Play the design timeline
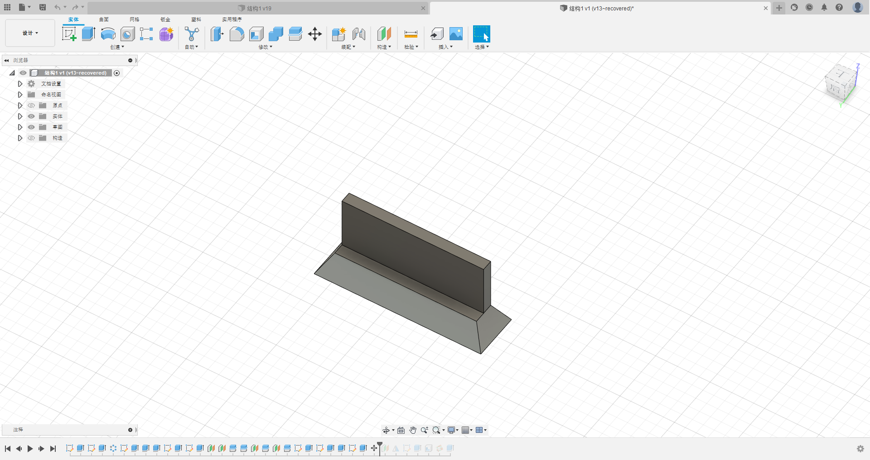 click(30, 449)
